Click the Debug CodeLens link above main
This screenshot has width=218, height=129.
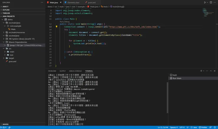click(x=67, y=21)
